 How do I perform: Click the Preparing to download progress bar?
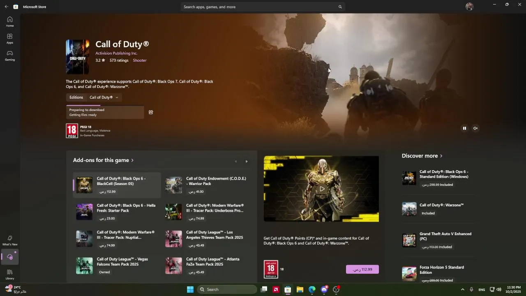(105, 112)
